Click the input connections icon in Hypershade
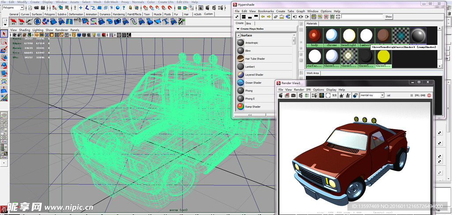 [x=295, y=17]
